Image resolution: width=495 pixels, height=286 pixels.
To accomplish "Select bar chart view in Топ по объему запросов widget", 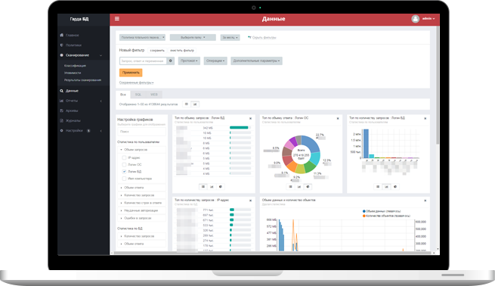I will pyautogui.click(x=212, y=187).
